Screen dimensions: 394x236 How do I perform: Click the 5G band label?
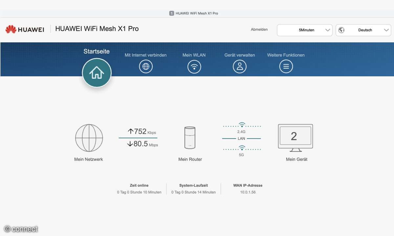pos(241,155)
